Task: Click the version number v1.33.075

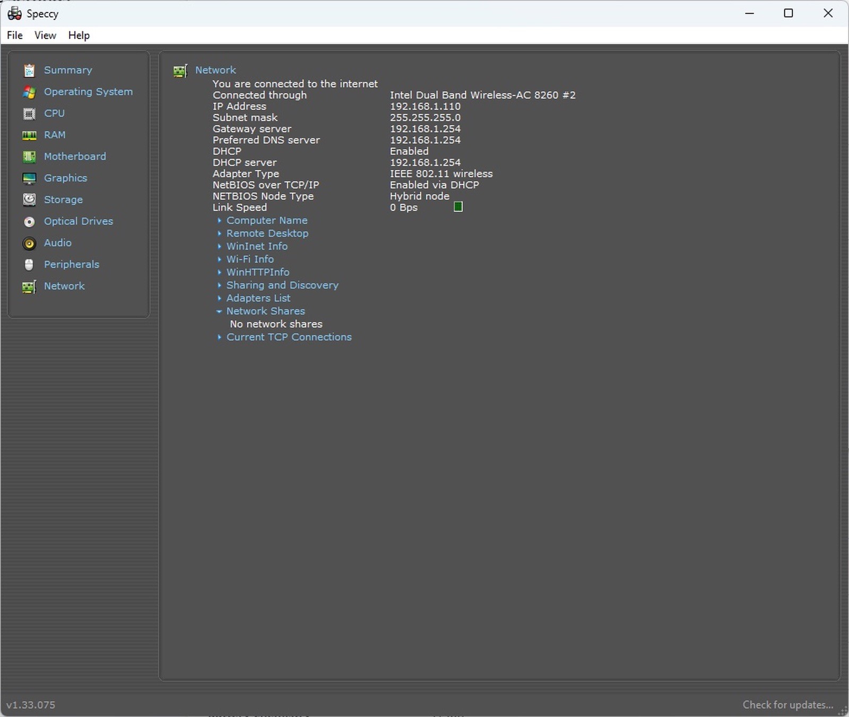Action: coord(31,705)
